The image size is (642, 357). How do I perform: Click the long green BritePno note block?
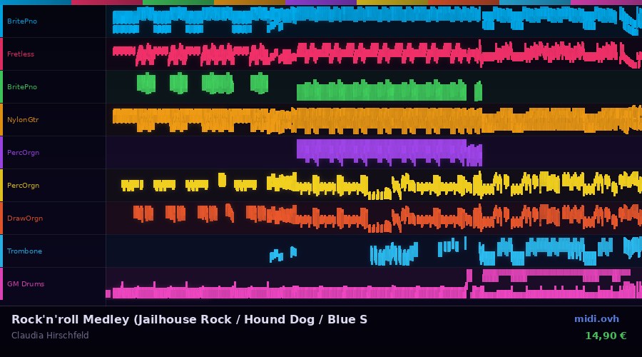pos(382,91)
